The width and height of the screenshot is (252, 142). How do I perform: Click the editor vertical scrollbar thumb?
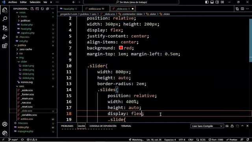pos(250,40)
